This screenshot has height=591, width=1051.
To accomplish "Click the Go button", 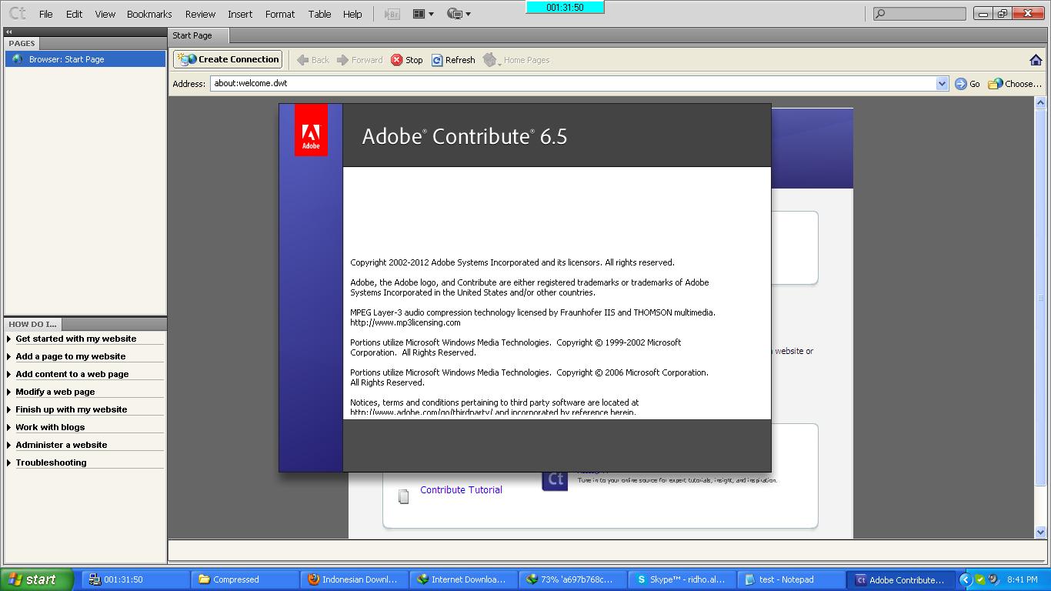I will tap(967, 84).
